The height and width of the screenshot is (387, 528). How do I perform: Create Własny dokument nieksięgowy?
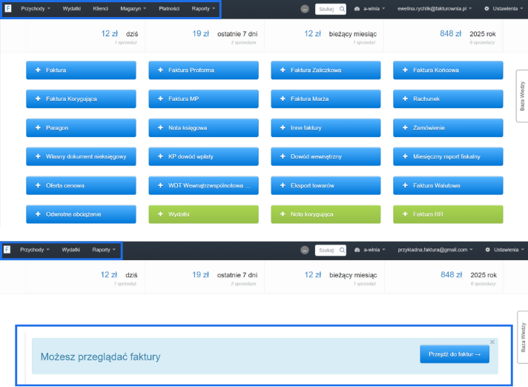81,156
